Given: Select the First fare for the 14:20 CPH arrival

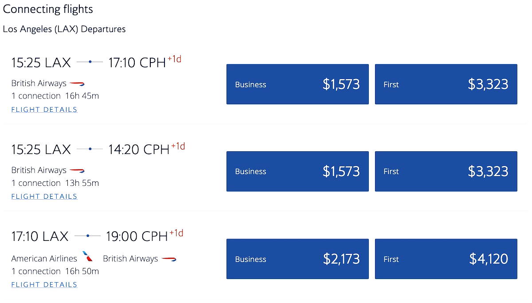Looking at the screenshot, I should pyautogui.click(x=446, y=171).
